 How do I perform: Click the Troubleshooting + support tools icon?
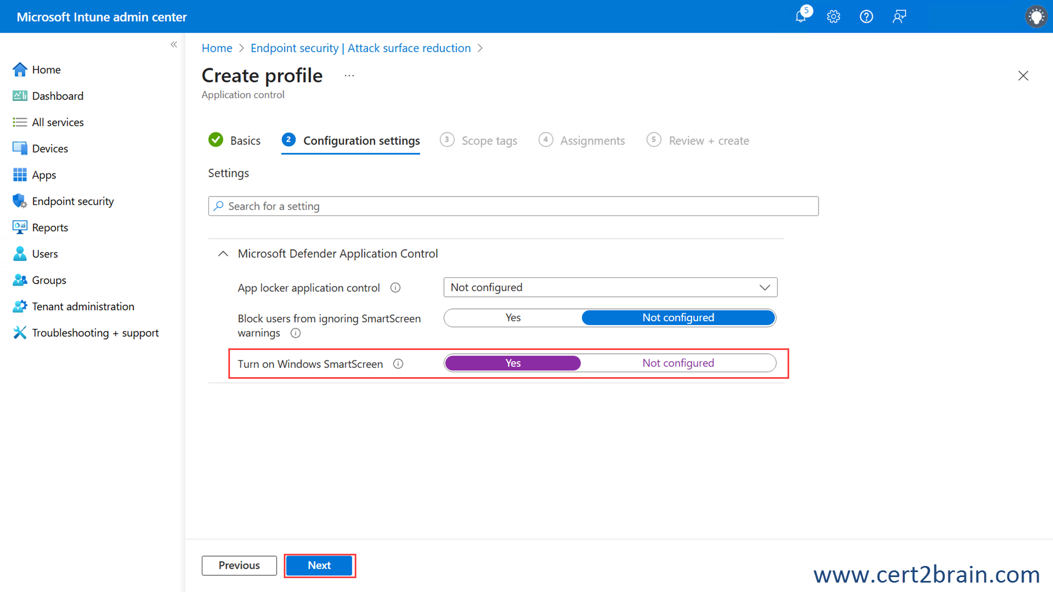point(20,332)
